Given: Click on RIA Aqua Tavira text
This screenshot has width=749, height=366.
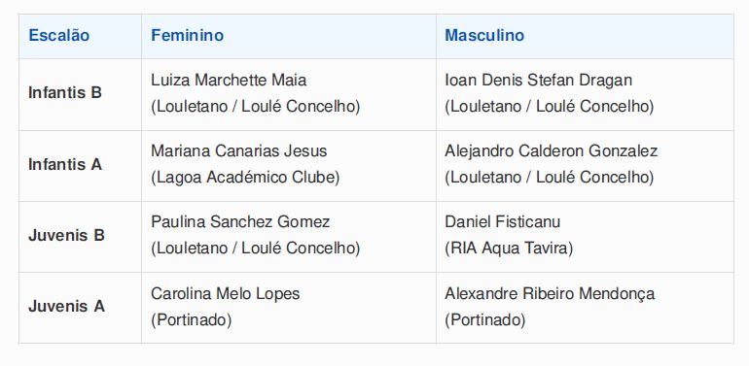Looking at the screenshot, I should 509,249.
